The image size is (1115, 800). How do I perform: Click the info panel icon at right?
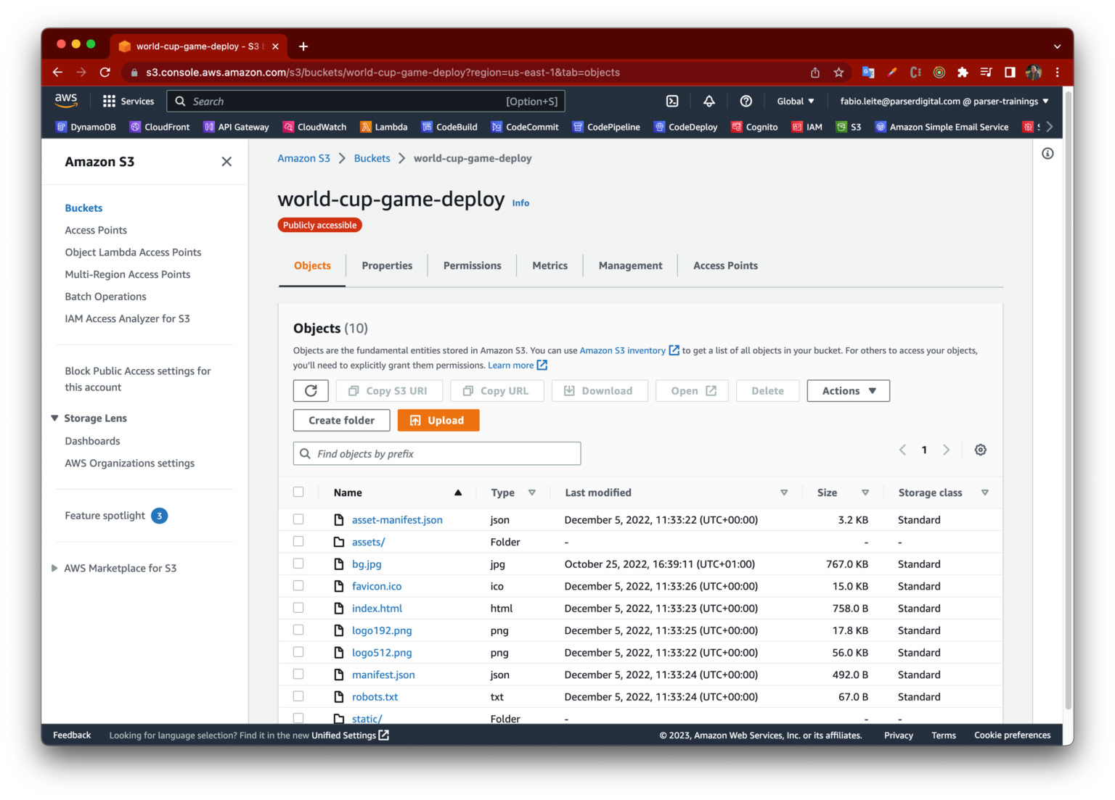(x=1047, y=154)
